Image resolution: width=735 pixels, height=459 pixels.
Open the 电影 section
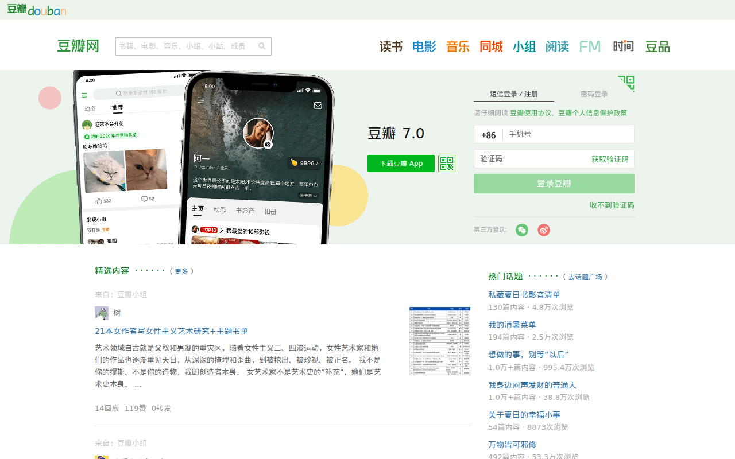pyautogui.click(x=424, y=47)
